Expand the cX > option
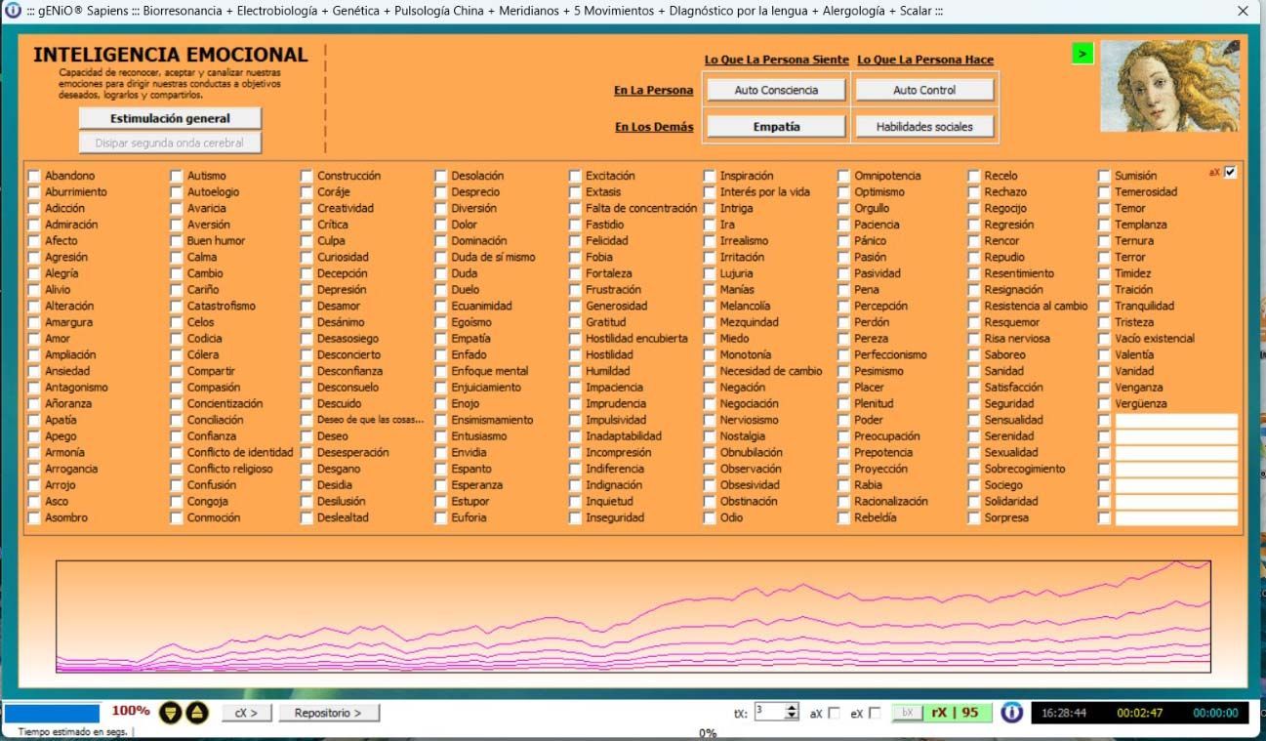The height and width of the screenshot is (741, 1266). 246,713
